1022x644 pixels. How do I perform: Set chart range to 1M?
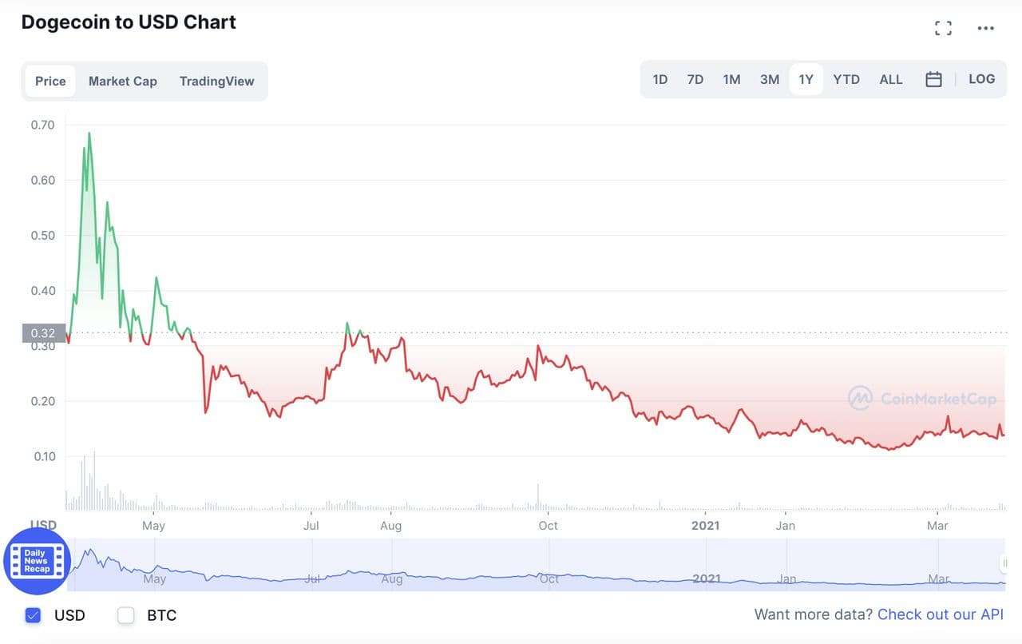(x=731, y=80)
